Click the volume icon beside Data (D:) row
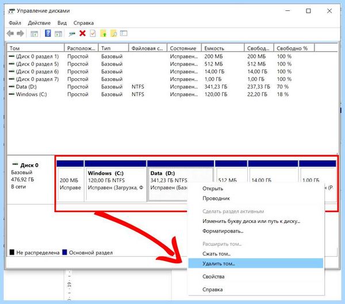The image size is (345, 304). 11,87
